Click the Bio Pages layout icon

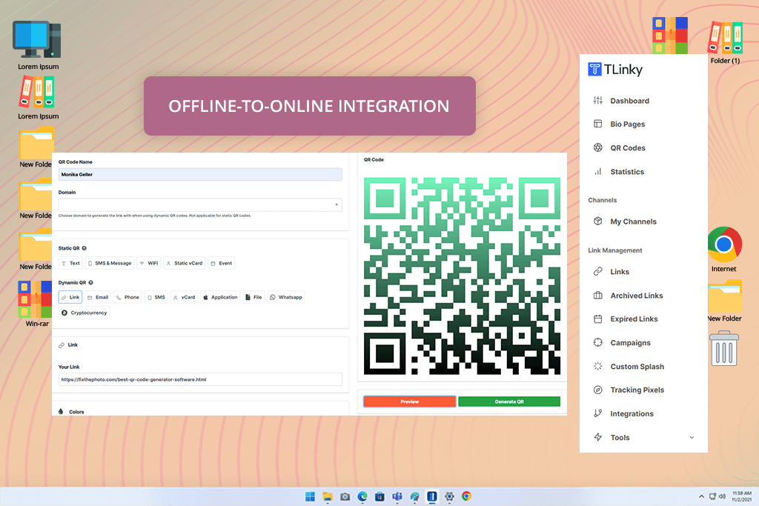(x=598, y=124)
